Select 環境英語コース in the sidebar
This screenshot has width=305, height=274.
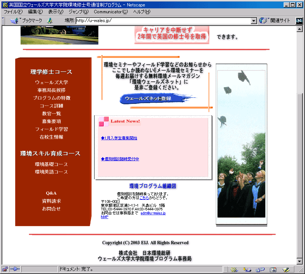coord(51,172)
